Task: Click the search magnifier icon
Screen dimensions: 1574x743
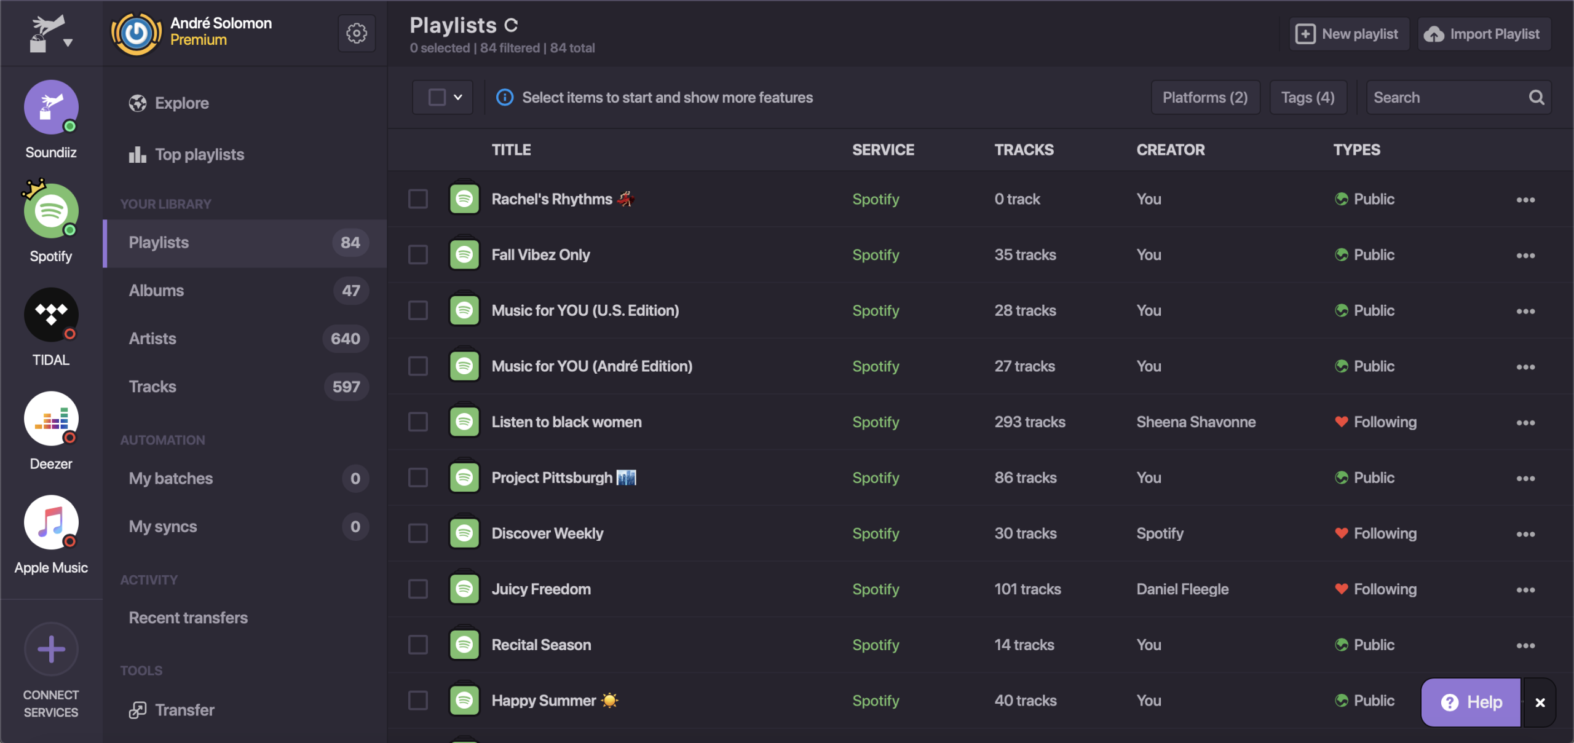Action: click(1536, 97)
